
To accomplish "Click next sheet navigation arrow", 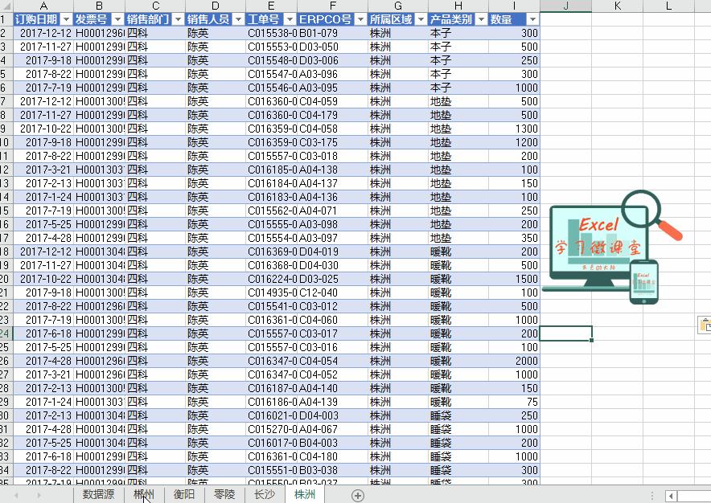I will click(x=39, y=495).
